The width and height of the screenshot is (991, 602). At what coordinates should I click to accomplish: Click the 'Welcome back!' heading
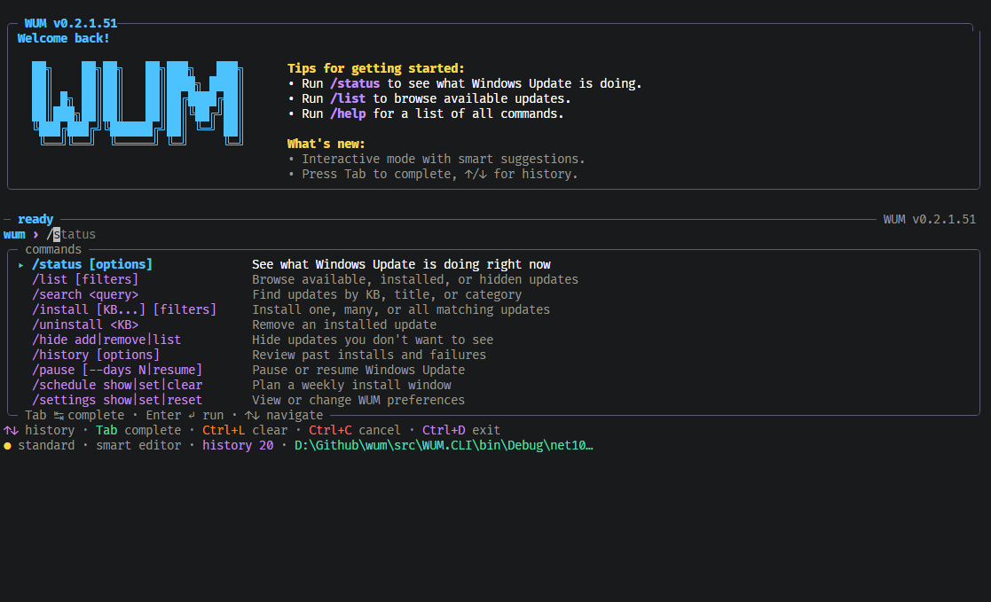(64, 38)
